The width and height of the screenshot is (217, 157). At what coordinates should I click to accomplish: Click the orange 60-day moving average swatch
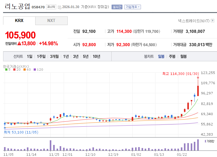[25, 69]
